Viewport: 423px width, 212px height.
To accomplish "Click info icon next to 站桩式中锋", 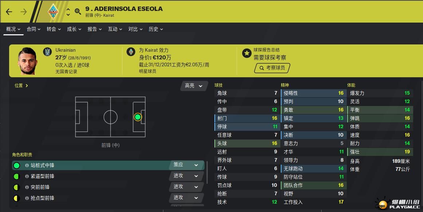I will click(x=27, y=165).
